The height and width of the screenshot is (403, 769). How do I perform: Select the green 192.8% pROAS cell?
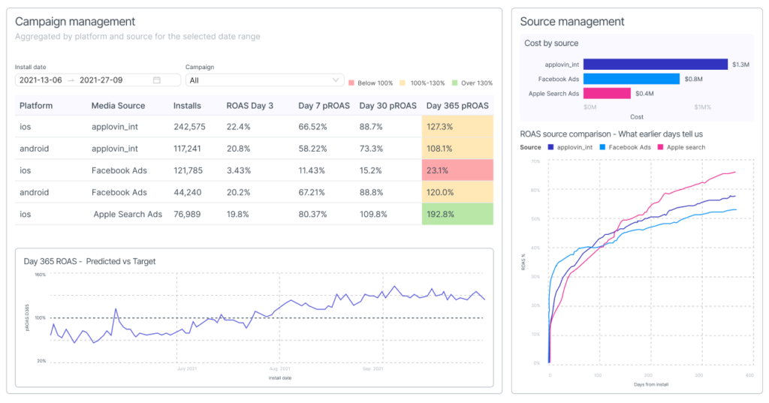click(x=457, y=214)
